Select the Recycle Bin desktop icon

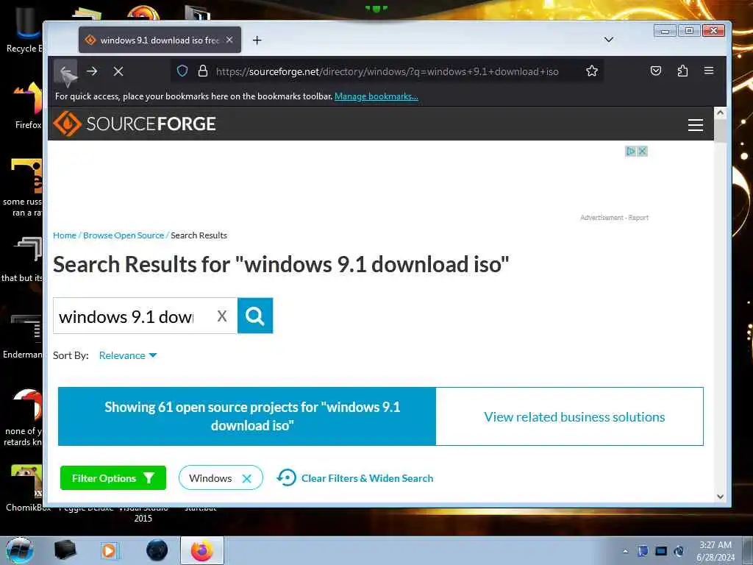click(24, 29)
